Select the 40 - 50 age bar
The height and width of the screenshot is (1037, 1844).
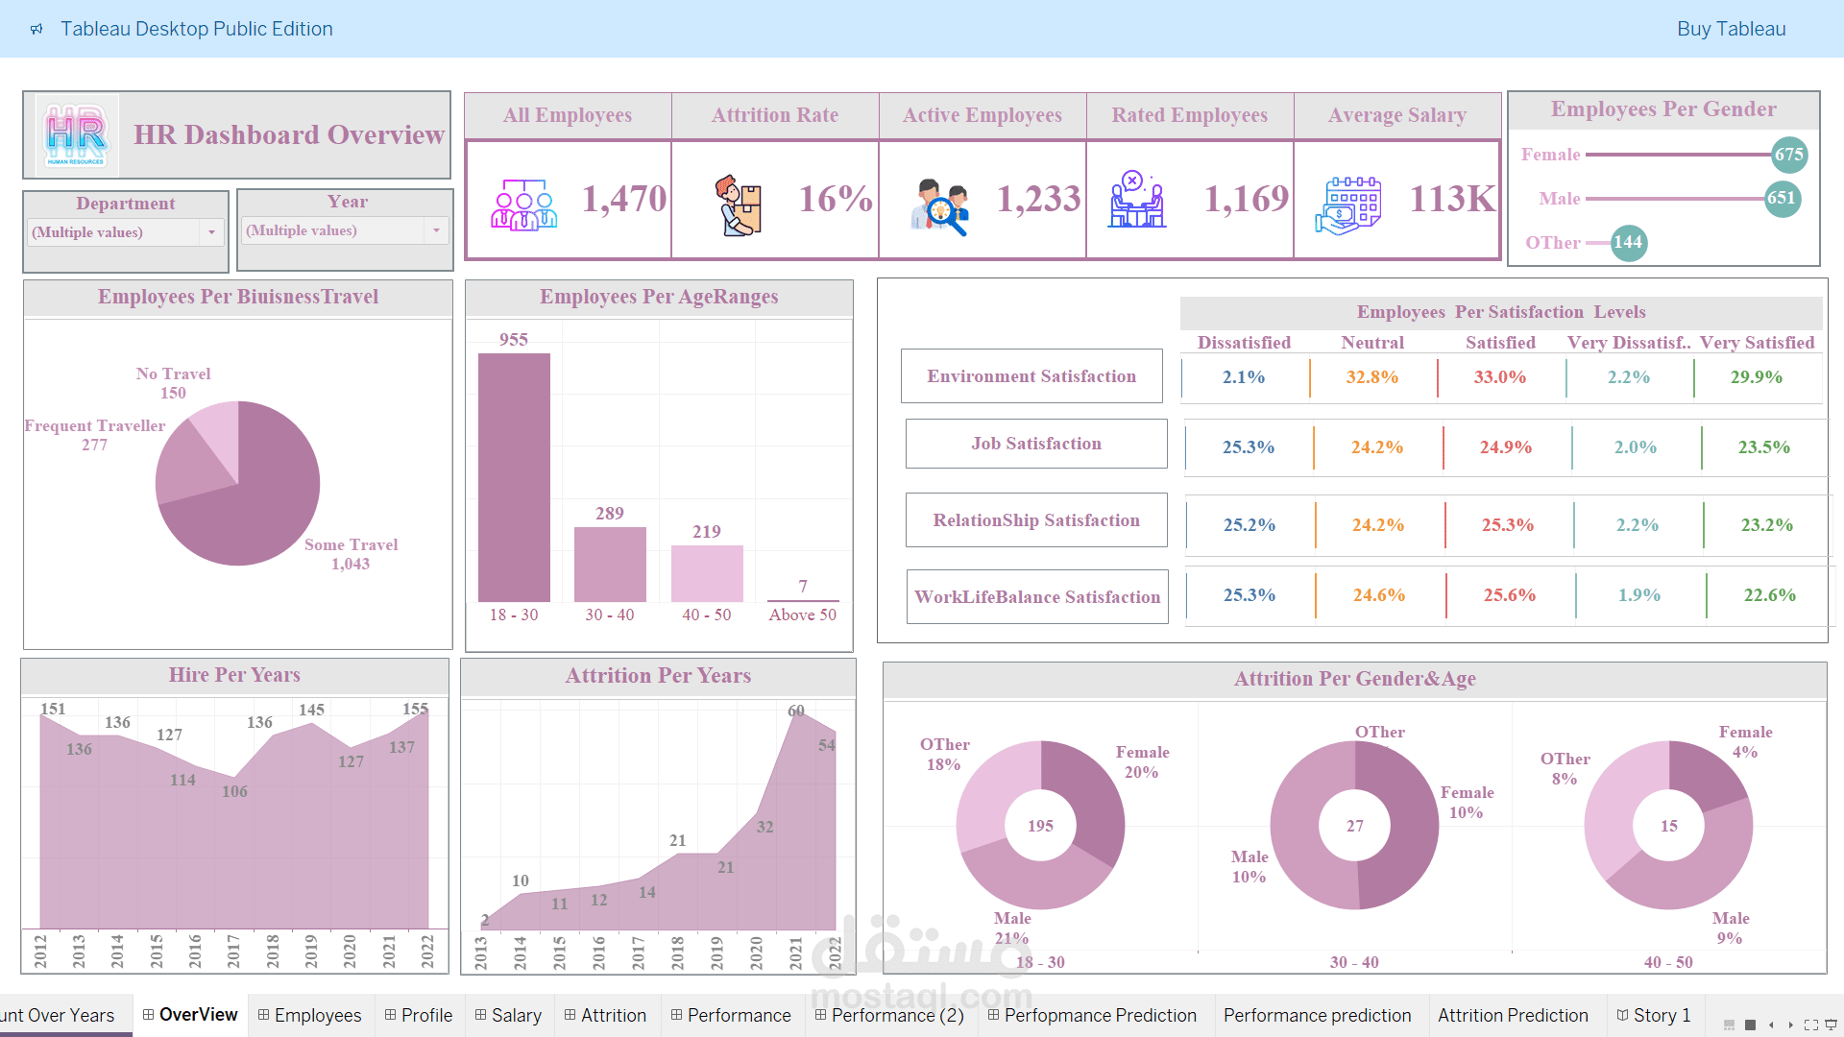click(x=707, y=574)
